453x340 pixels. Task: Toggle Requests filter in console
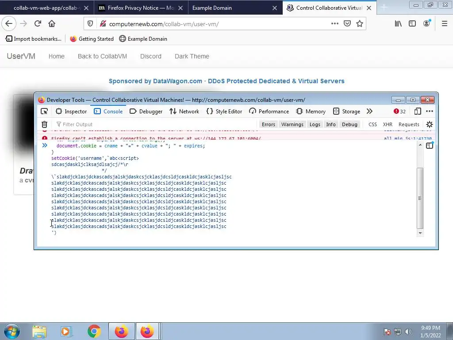[409, 124]
